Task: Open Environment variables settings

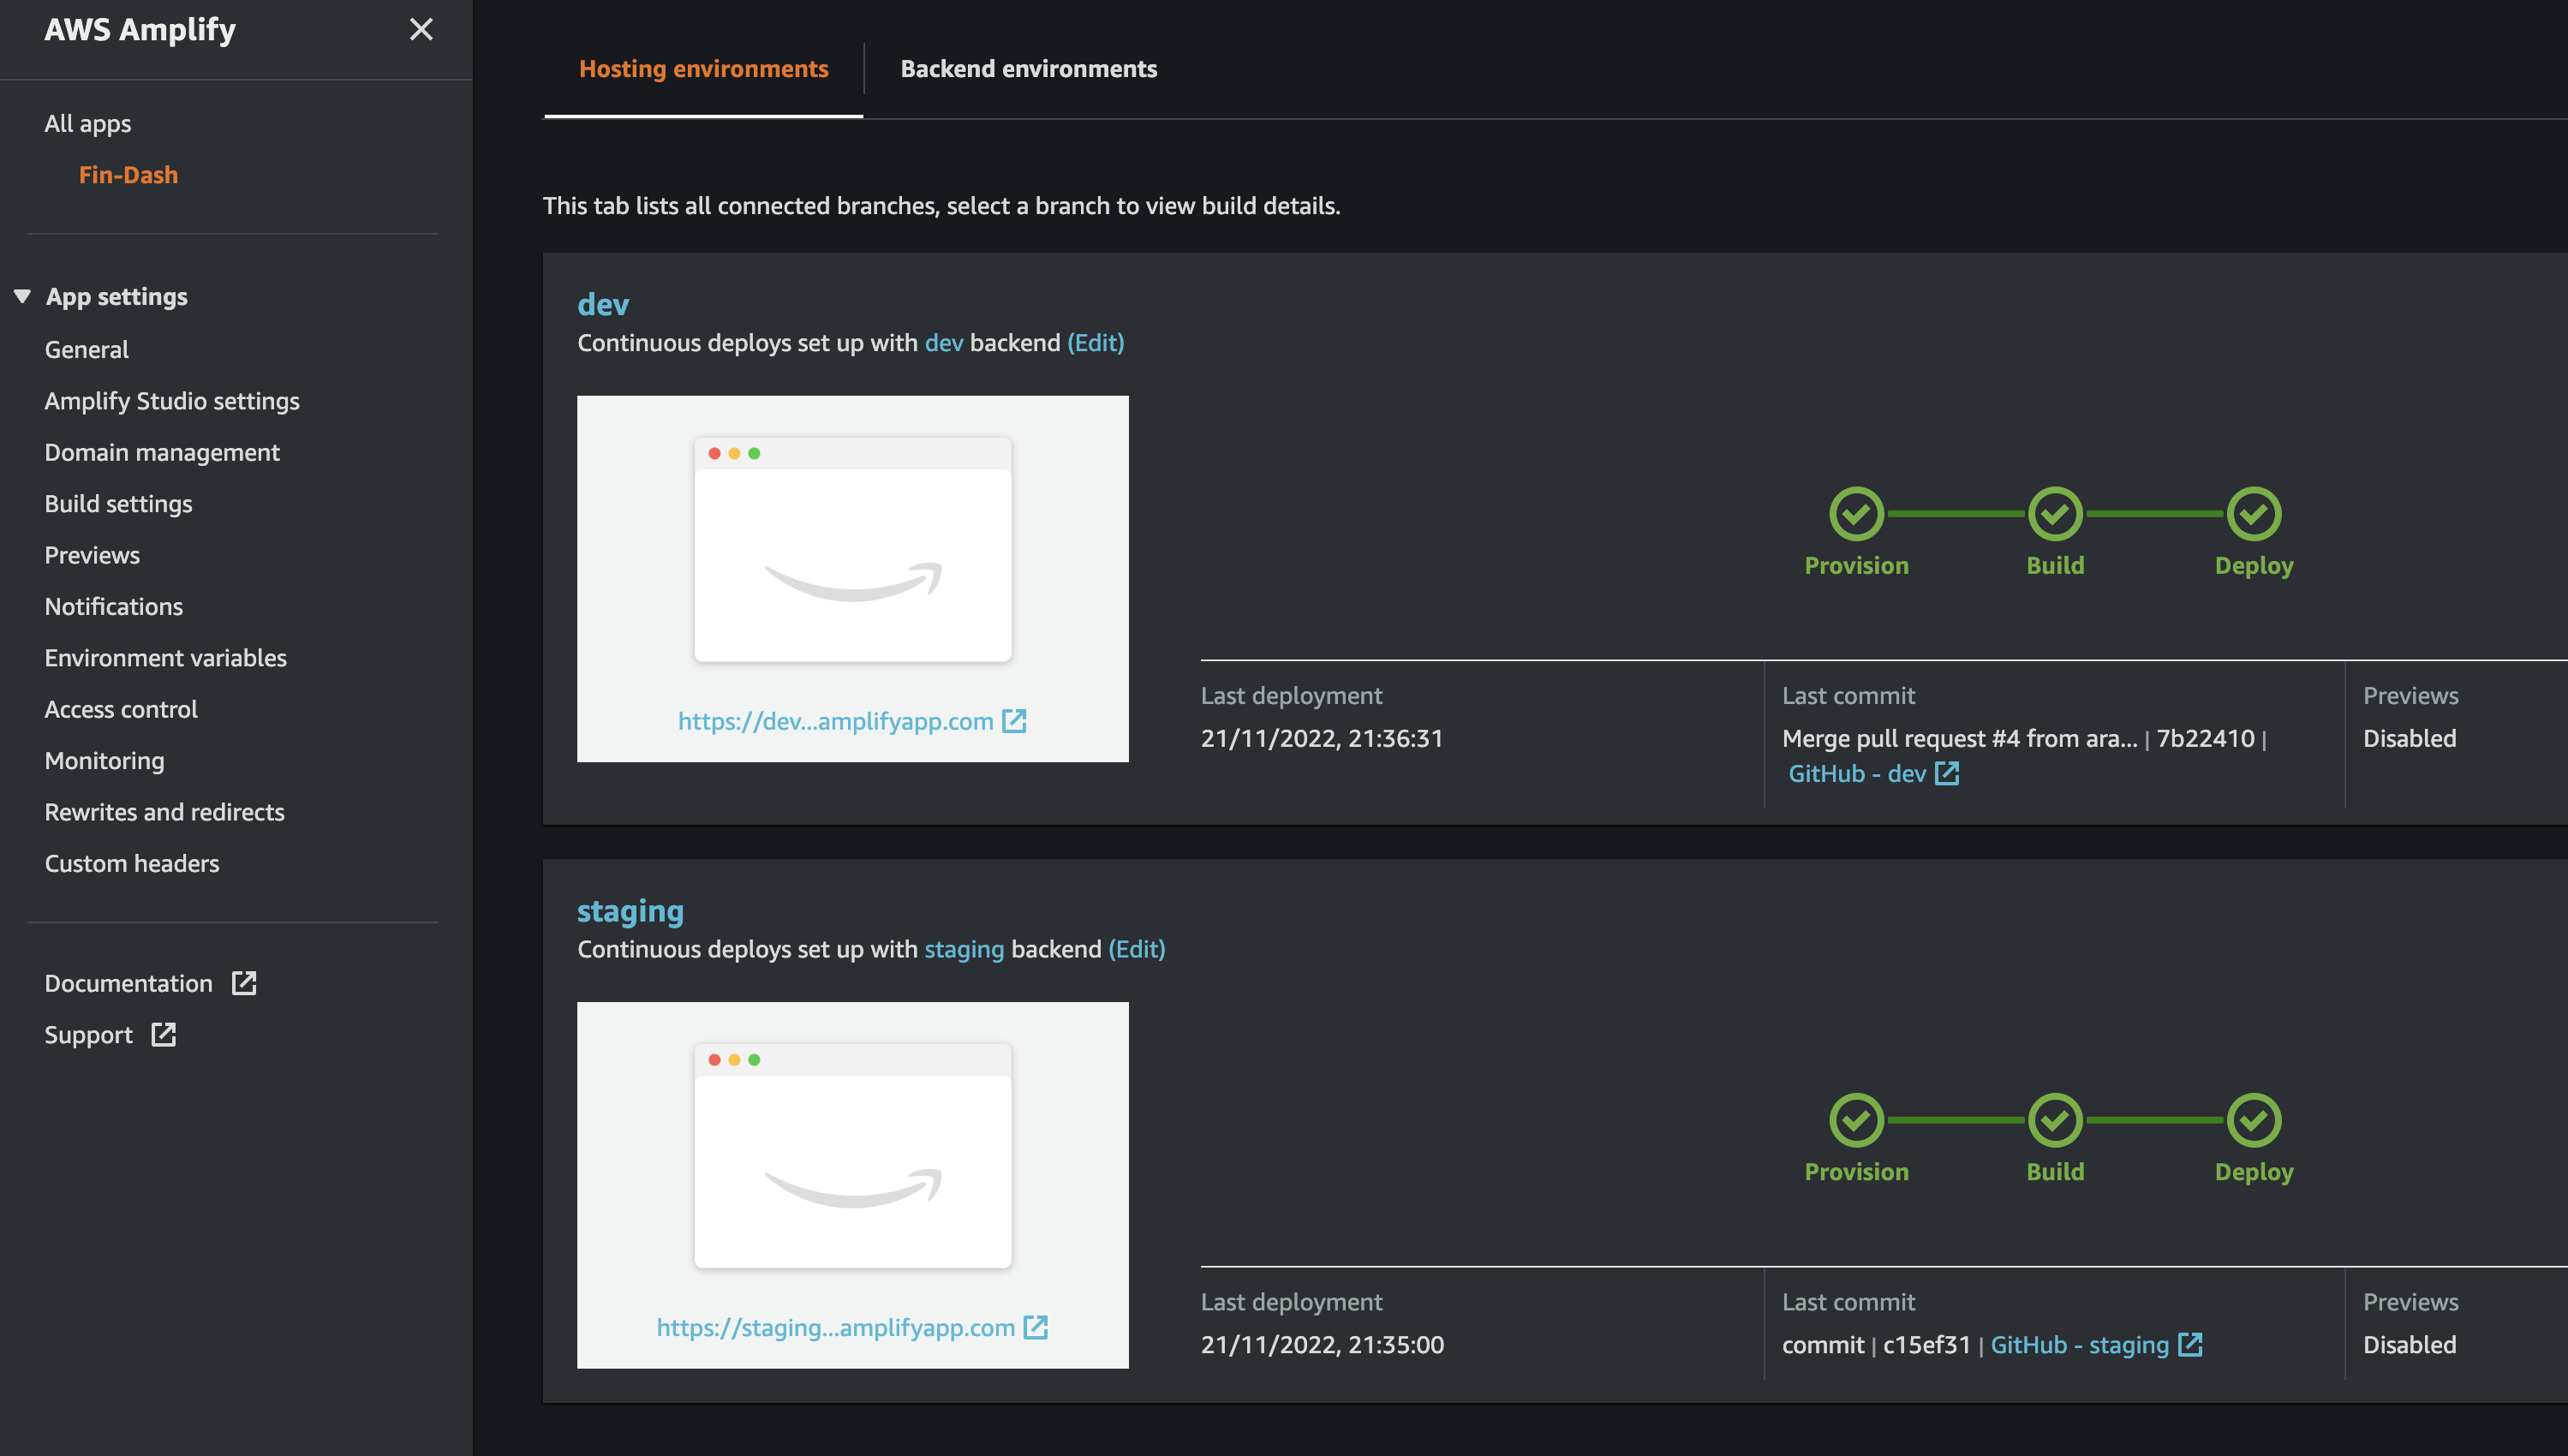Action: pos(165,657)
